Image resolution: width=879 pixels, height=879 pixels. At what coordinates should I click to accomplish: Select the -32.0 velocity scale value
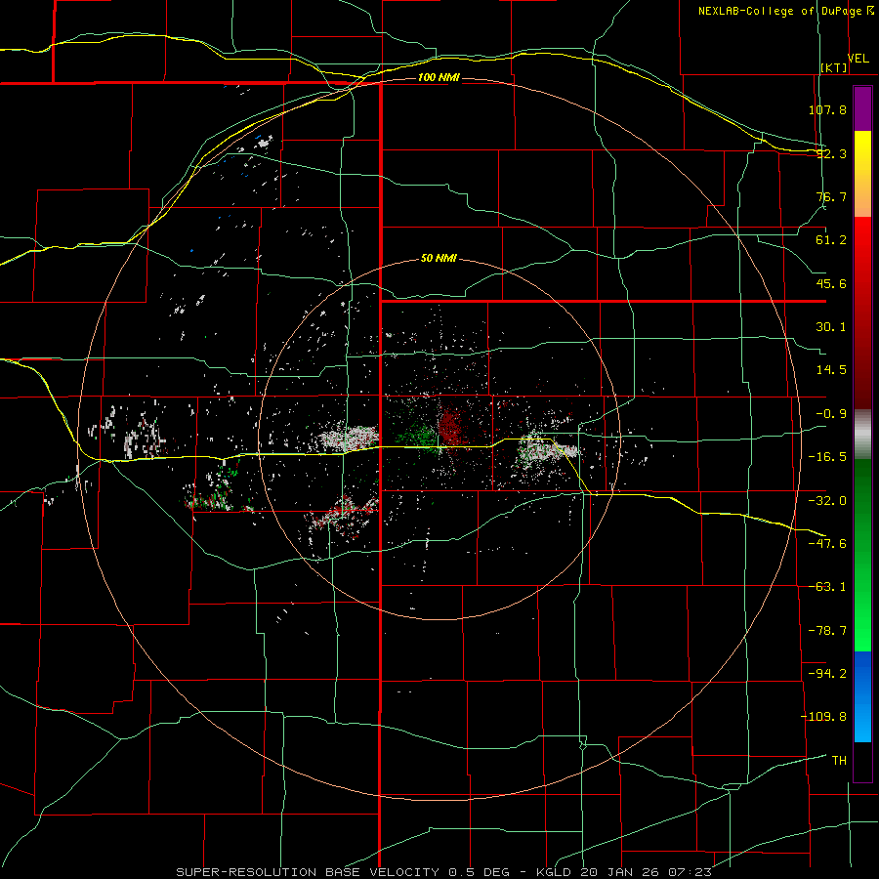pyautogui.click(x=827, y=501)
